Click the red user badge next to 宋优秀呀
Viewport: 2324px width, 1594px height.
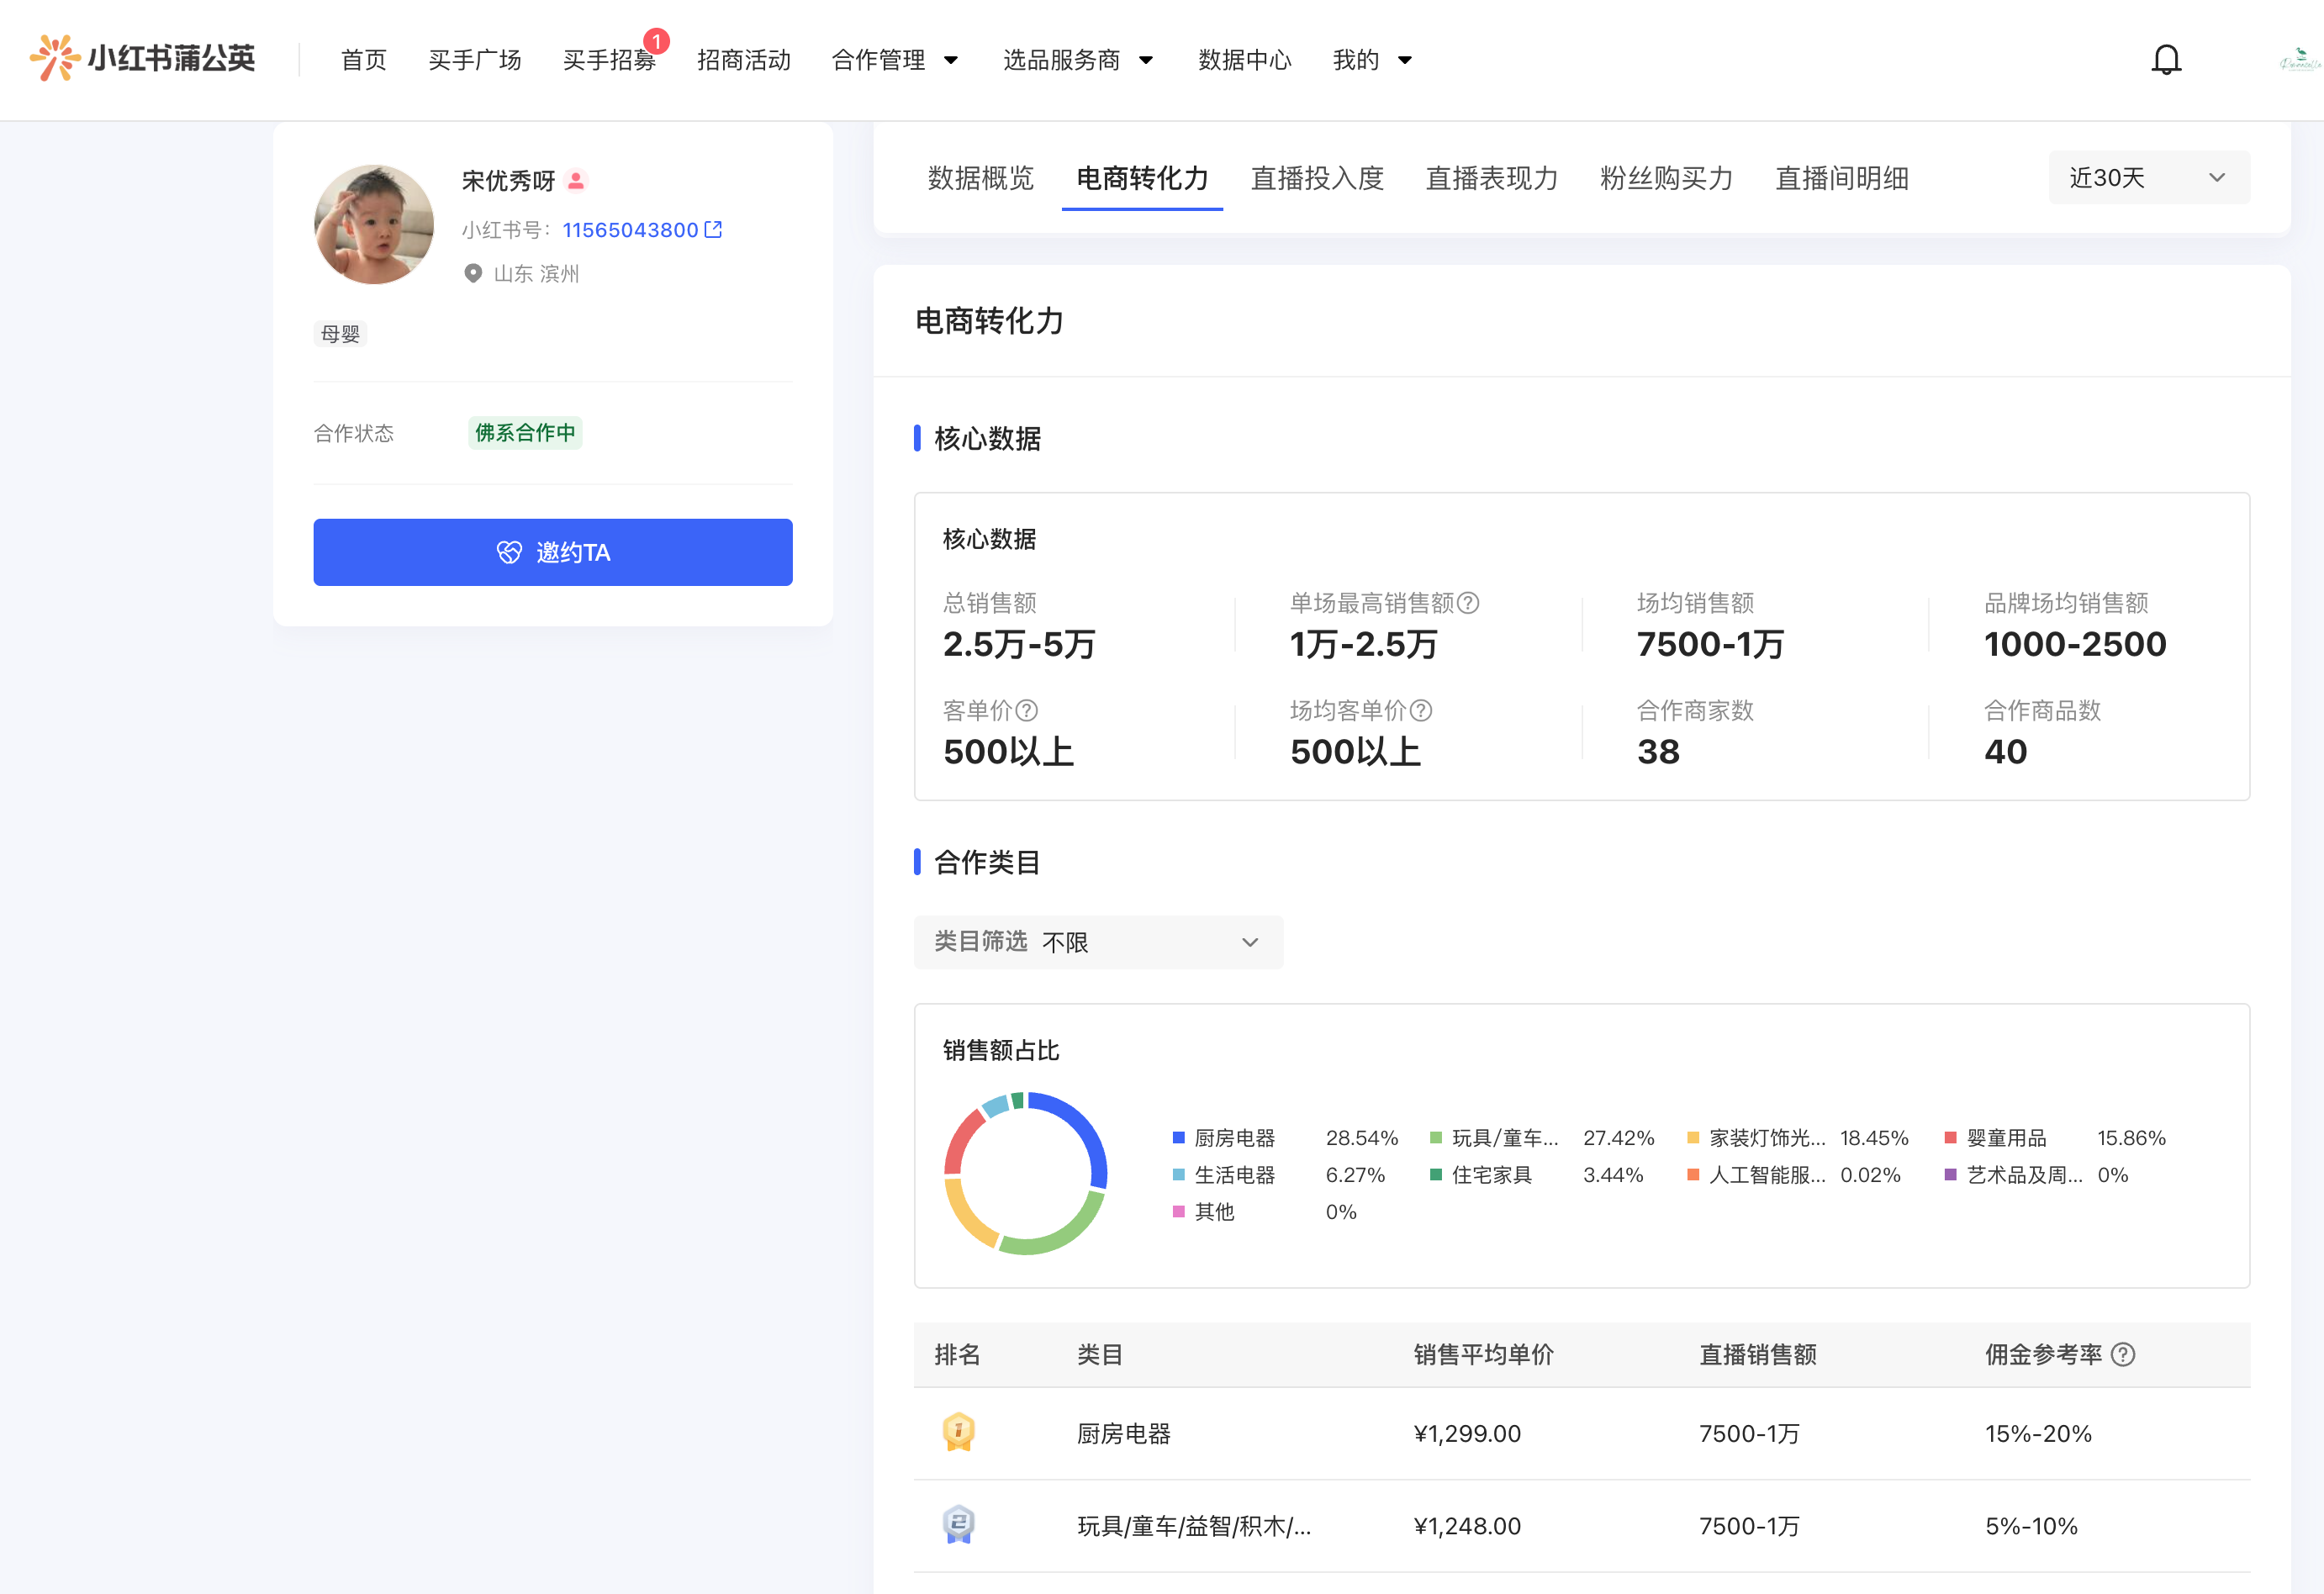point(576,181)
